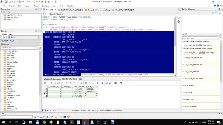This screenshot has width=223, height=125.
Task: Click the refresh icon in Objects panel toolbar
Action: 2,37
